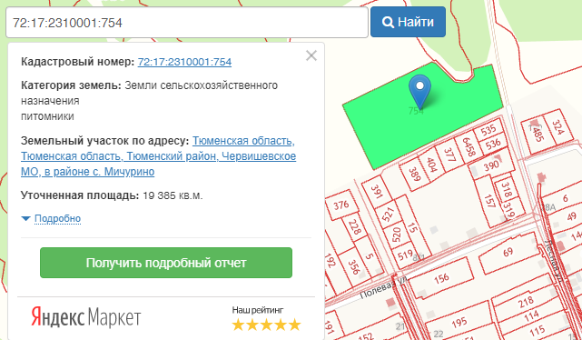Select parcel 156 on the map
Image resolution: width=582 pixels, height=340 pixels.
440,278
